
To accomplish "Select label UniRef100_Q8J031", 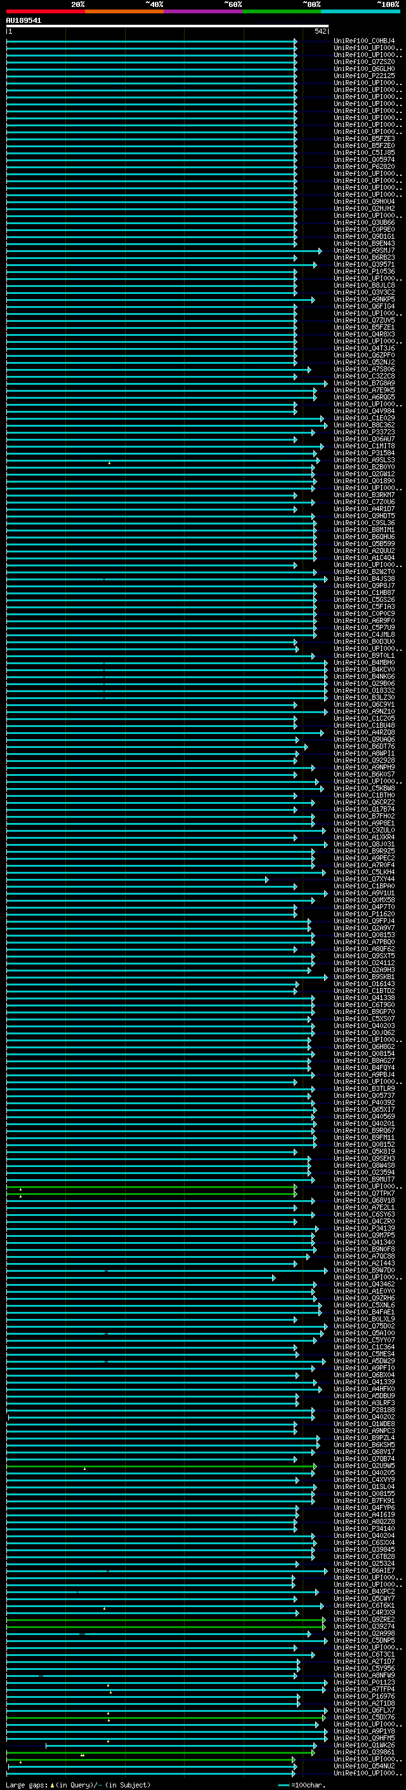I will pyautogui.click(x=364, y=845).
